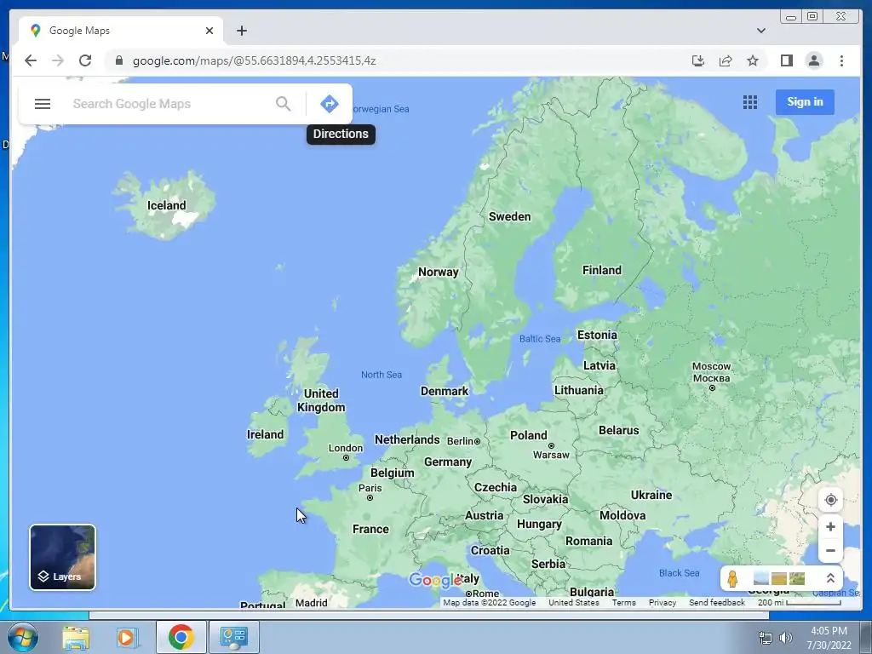The height and width of the screenshot is (654, 872).
Task: Open Windows Explorer from the taskbar
Action: (76, 637)
